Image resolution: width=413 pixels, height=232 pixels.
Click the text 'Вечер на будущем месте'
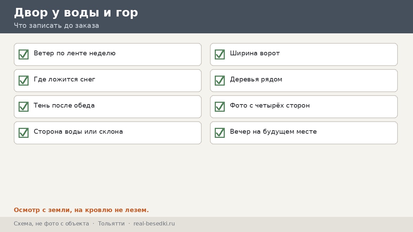(273, 132)
